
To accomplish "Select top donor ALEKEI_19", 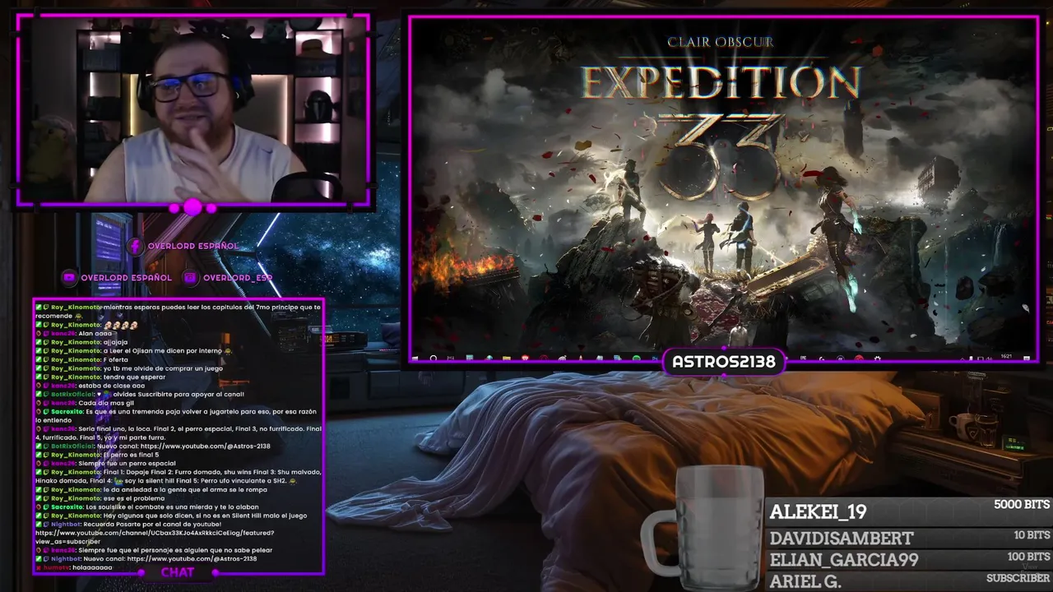I will click(818, 512).
